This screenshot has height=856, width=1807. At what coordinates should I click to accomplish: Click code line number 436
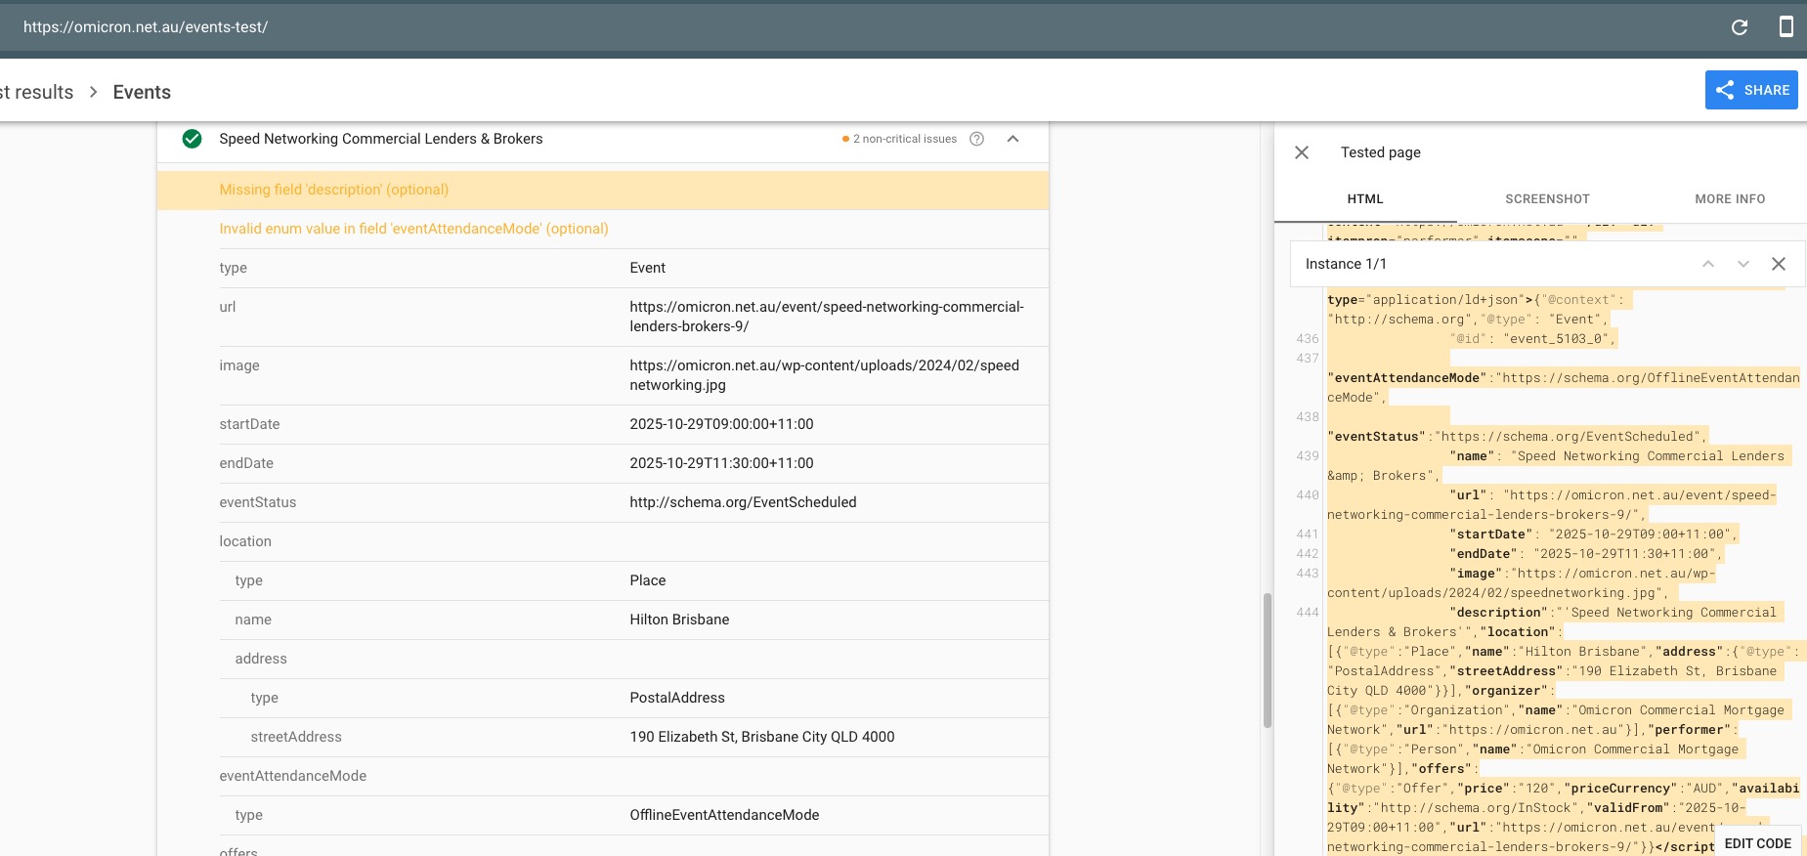[1308, 339]
